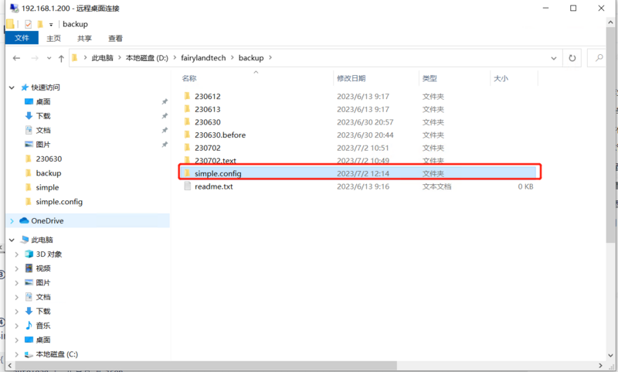Click the 音乐 music note icon
The width and height of the screenshot is (618, 372).
(x=29, y=326)
